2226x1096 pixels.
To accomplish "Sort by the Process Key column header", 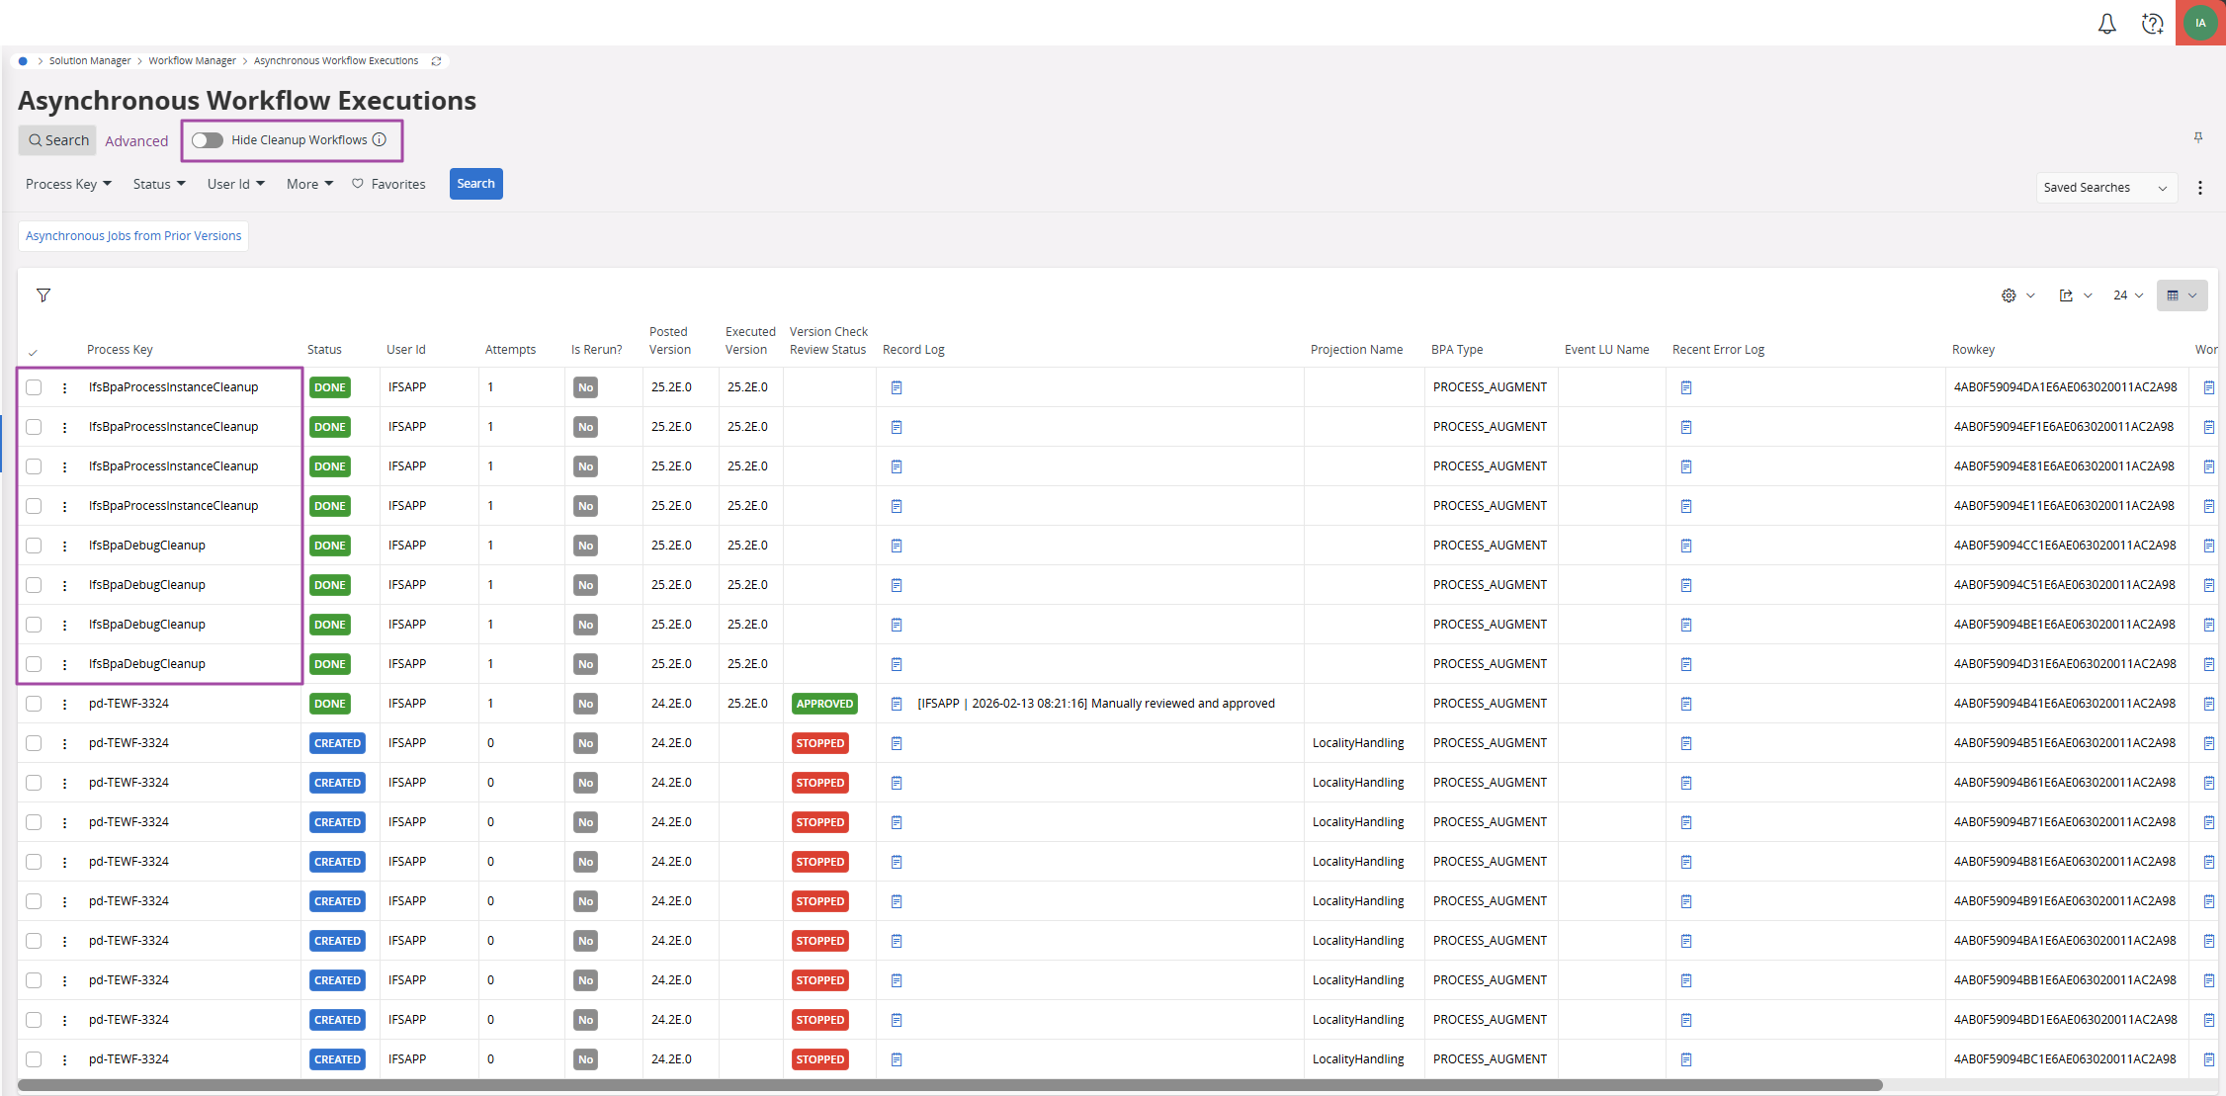I will pyautogui.click(x=120, y=350).
